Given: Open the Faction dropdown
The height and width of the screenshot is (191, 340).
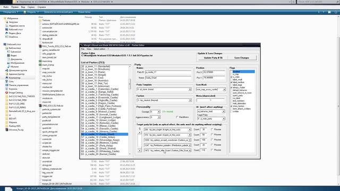Looking at the screenshot, I should 190,100.
